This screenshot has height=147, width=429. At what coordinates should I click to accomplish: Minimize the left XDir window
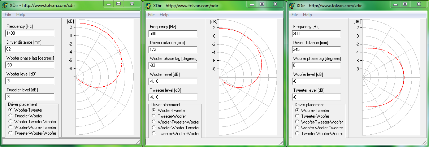point(109,4)
